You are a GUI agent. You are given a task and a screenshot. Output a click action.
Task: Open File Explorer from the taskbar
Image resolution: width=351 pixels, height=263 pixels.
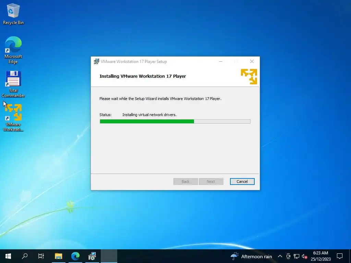tap(58, 256)
